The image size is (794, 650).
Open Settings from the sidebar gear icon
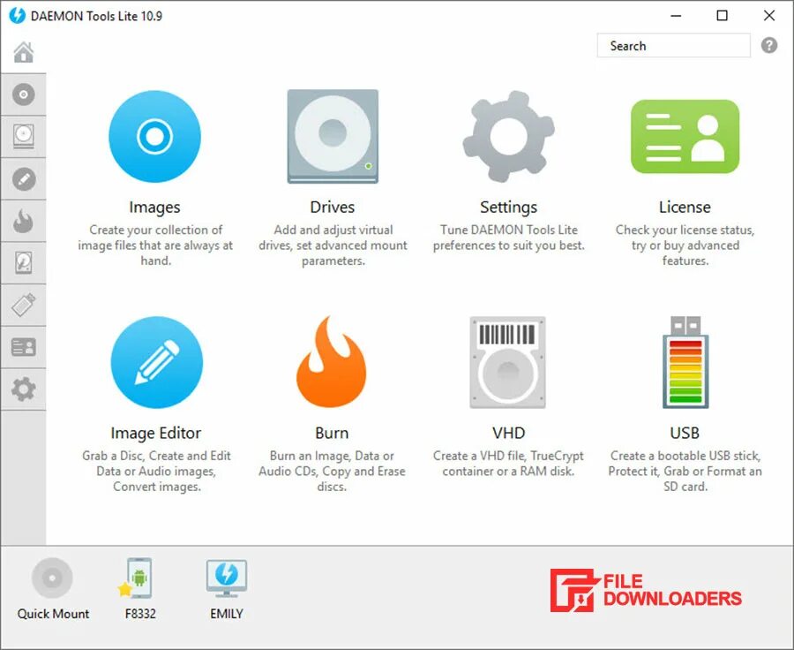pyautogui.click(x=23, y=389)
